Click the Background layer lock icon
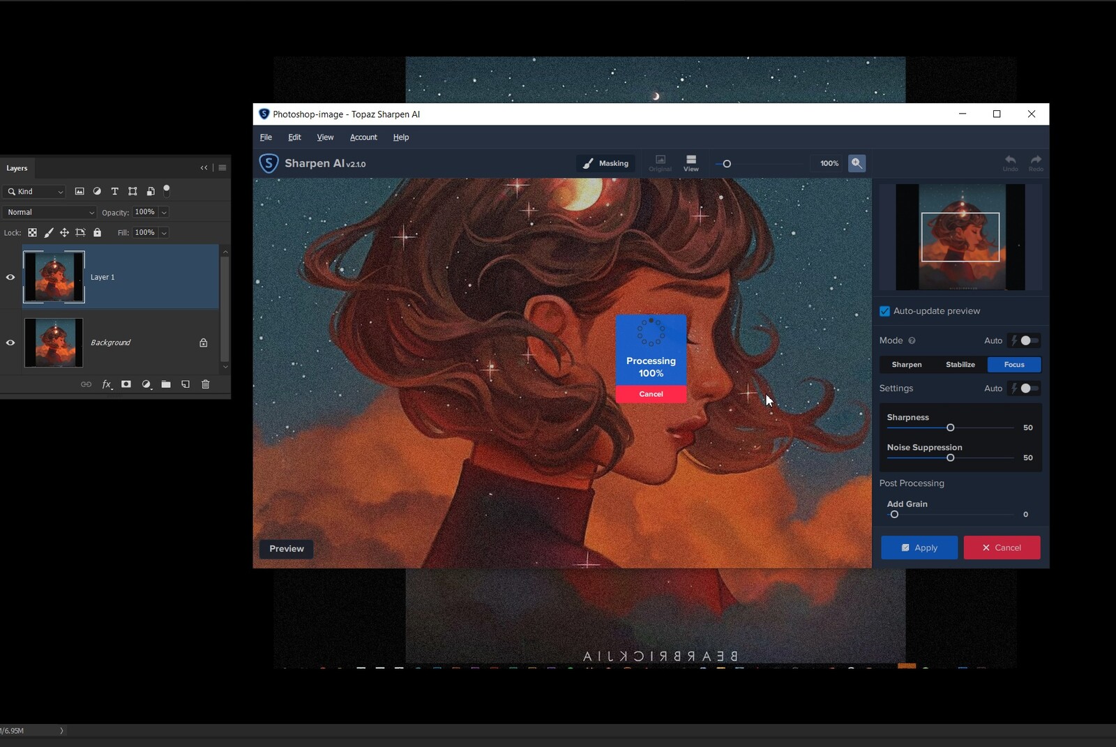1116x747 pixels. click(204, 342)
